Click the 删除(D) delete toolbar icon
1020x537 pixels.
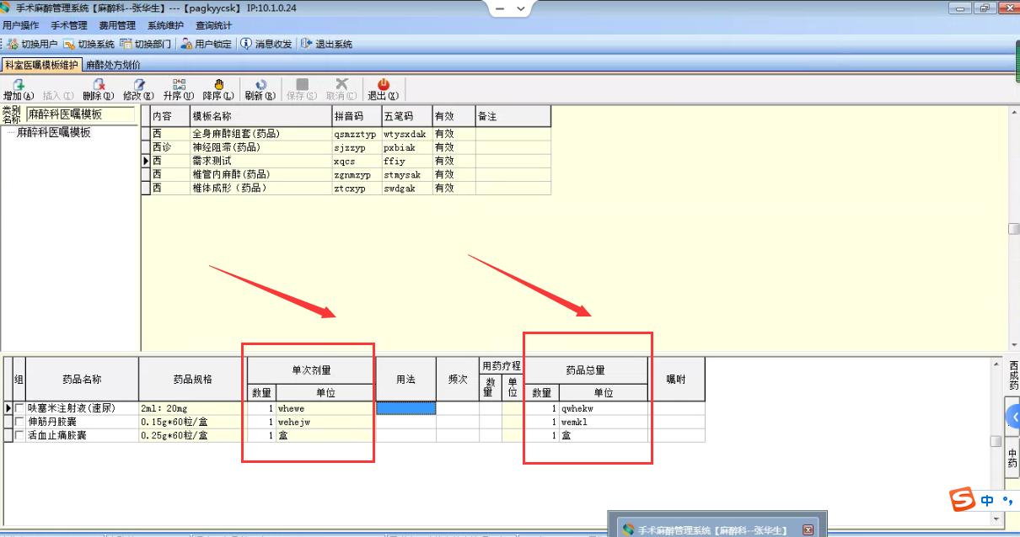pyautogui.click(x=99, y=84)
